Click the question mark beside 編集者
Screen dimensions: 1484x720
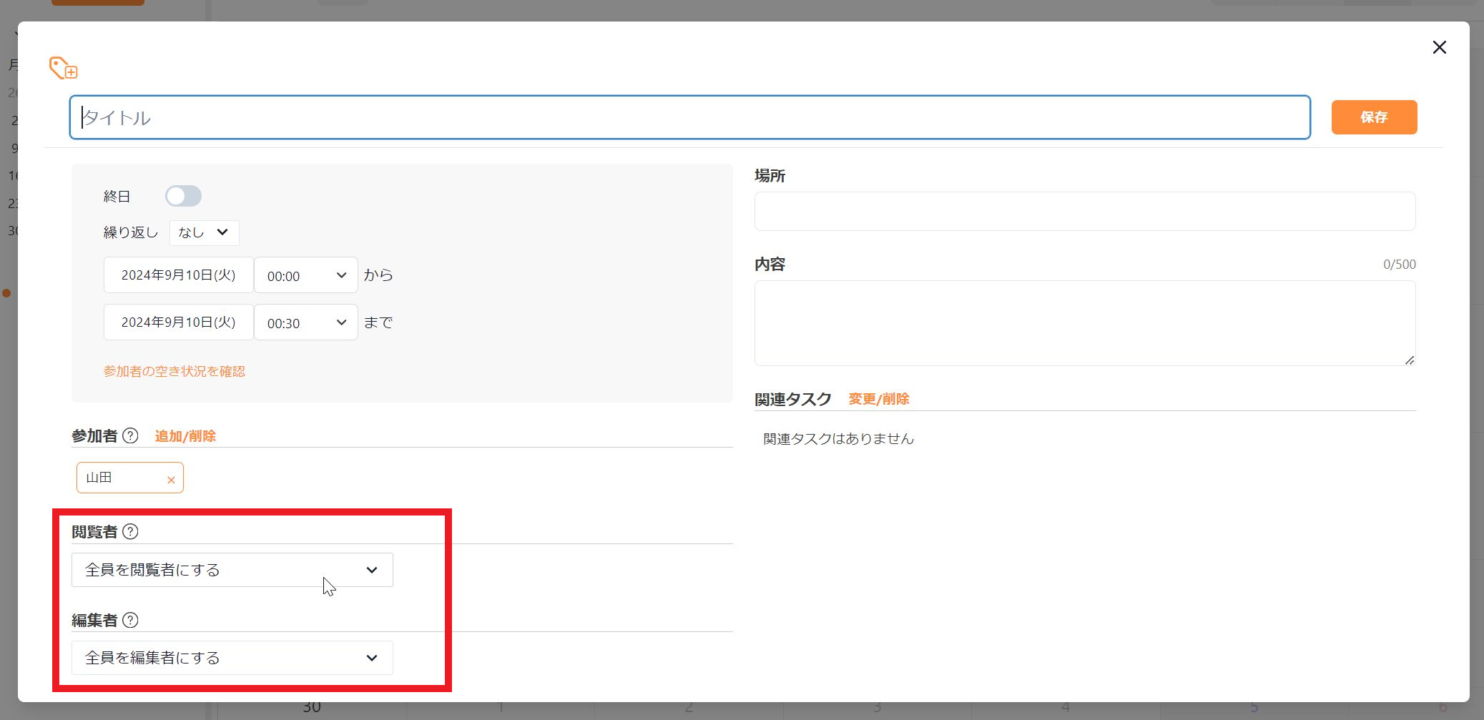[129, 621]
